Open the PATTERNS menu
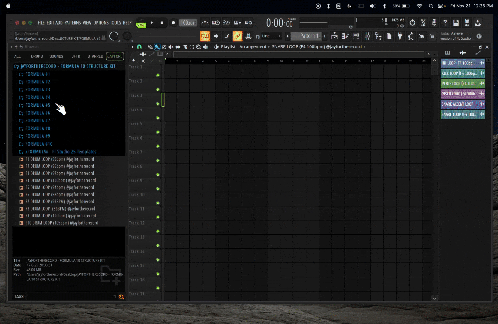This screenshot has height=324, width=498. click(73, 23)
